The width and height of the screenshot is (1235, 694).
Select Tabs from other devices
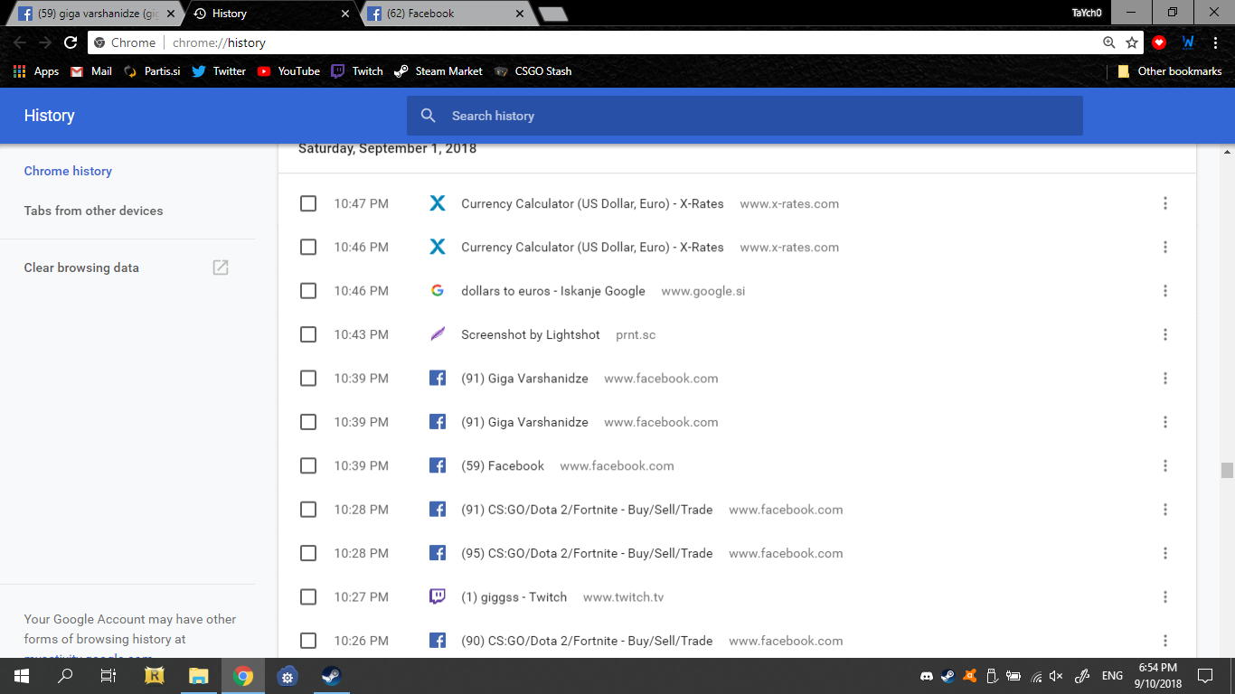point(93,211)
